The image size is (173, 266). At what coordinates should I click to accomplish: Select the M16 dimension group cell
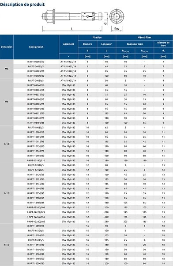point(7,245)
